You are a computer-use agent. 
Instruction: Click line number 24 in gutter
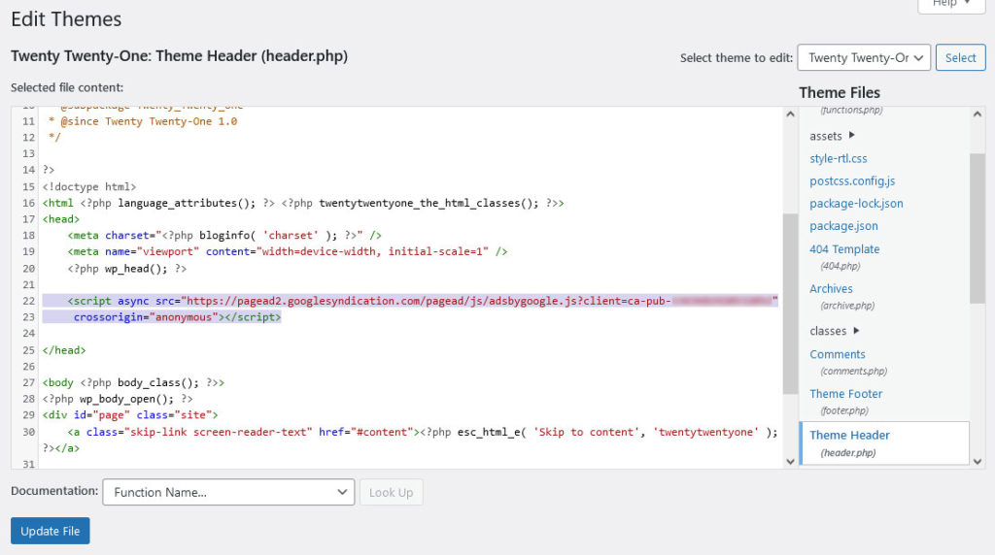coord(28,333)
